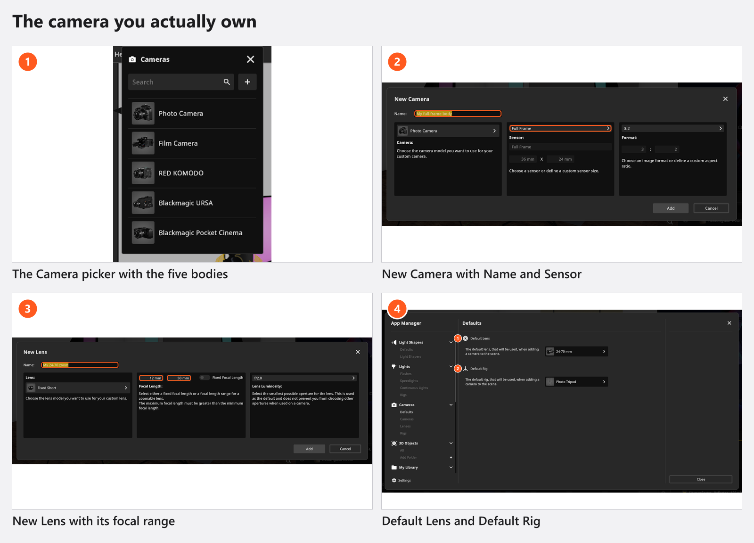Toggle the Fixed Focal Length switch
This screenshot has width=754, height=543.
[205, 378]
